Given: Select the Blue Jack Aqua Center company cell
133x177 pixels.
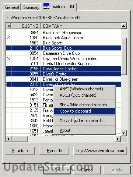Looking at the screenshot, I should (81, 38).
